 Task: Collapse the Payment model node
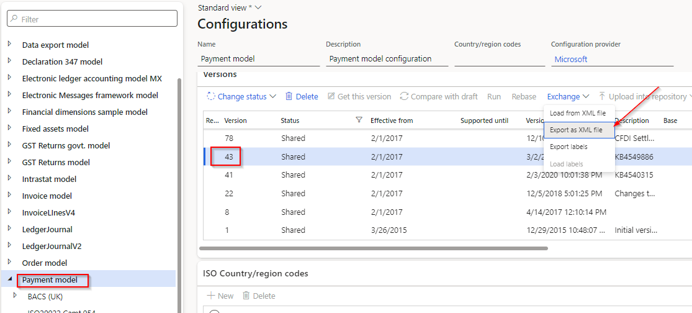10,279
